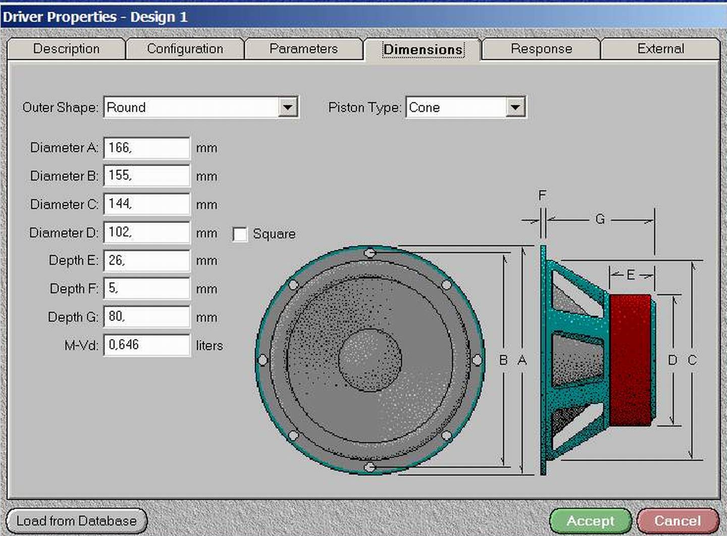Expand the Piston Type dropdown arrow
The height and width of the screenshot is (536, 727).
pyautogui.click(x=515, y=107)
